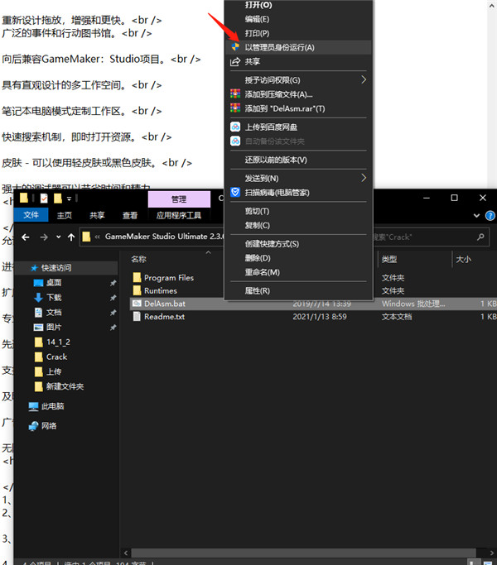Open 上传 folder in navigation pane
Image resolution: width=497 pixels, height=565 pixels.
click(54, 371)
